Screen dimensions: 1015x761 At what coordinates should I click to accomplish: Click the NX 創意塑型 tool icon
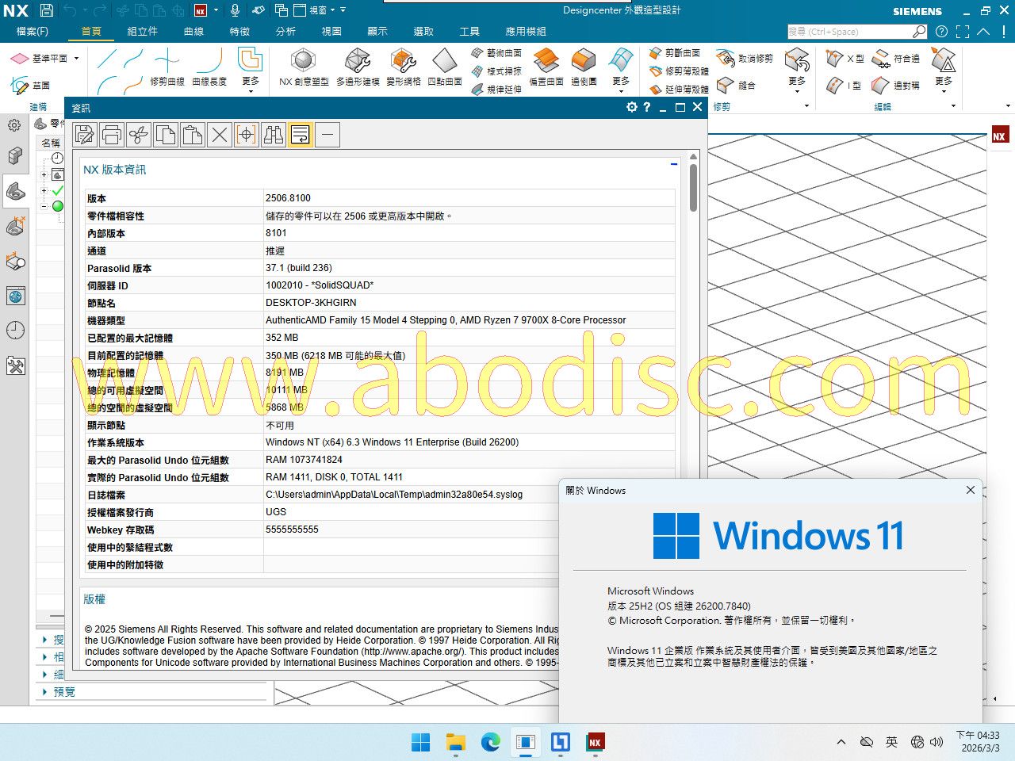(304, 62)
